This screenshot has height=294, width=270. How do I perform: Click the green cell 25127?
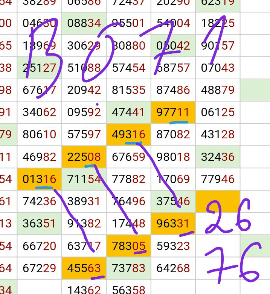[40, 68]
